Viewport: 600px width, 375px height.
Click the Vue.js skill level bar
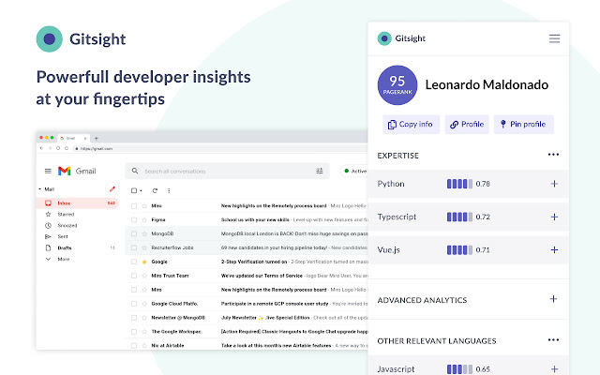pos(459,250)
